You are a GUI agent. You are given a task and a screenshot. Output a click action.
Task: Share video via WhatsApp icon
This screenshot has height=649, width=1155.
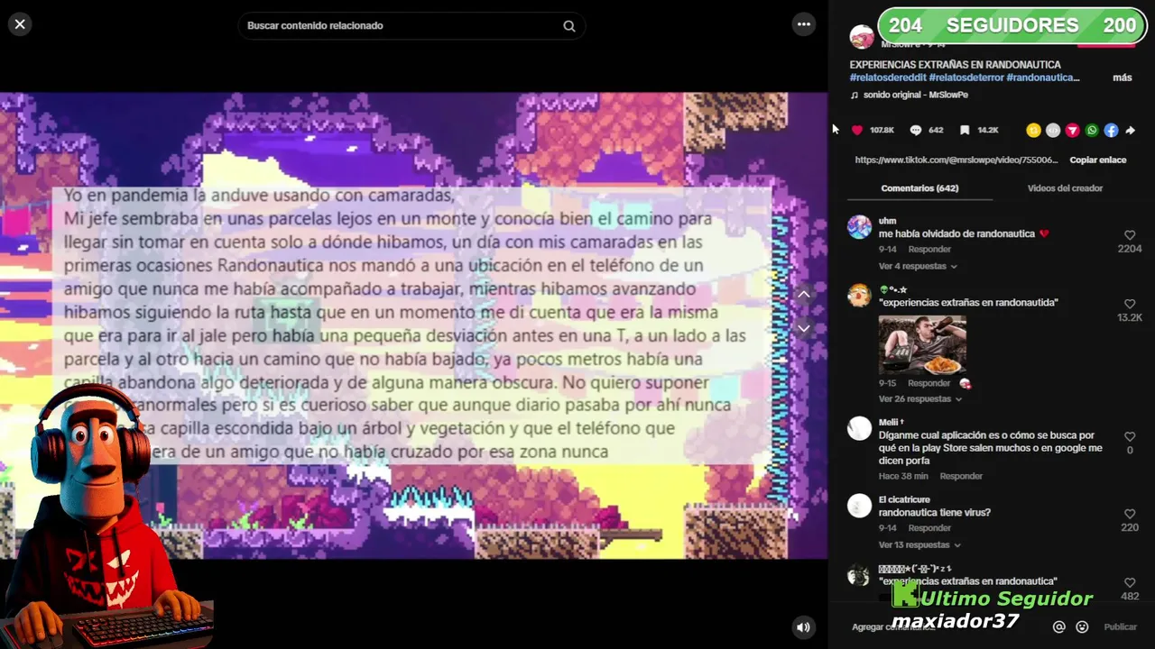point(1092,131)
